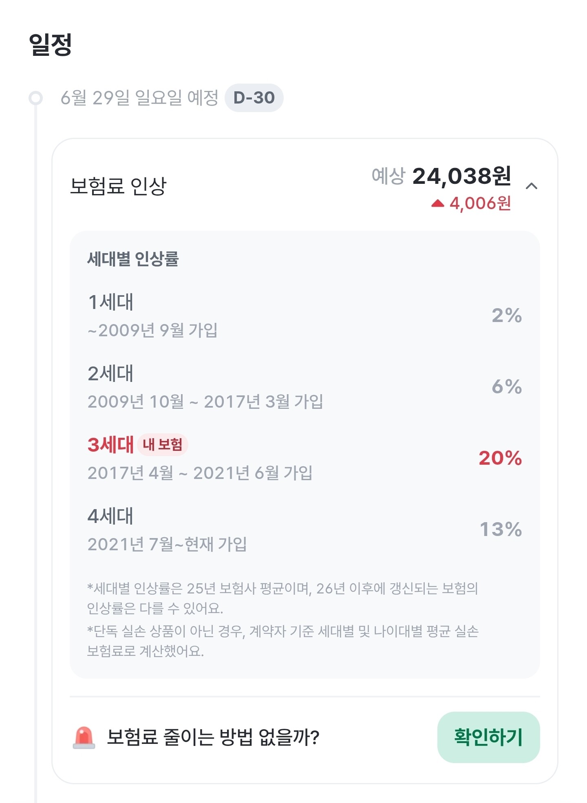Tap the timeline circle marker
The image size is (587, 803).
coord(36,98)
